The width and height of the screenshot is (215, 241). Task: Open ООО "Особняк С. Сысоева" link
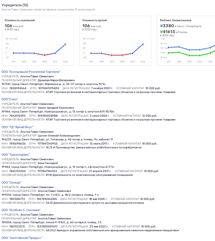[21, 210]
